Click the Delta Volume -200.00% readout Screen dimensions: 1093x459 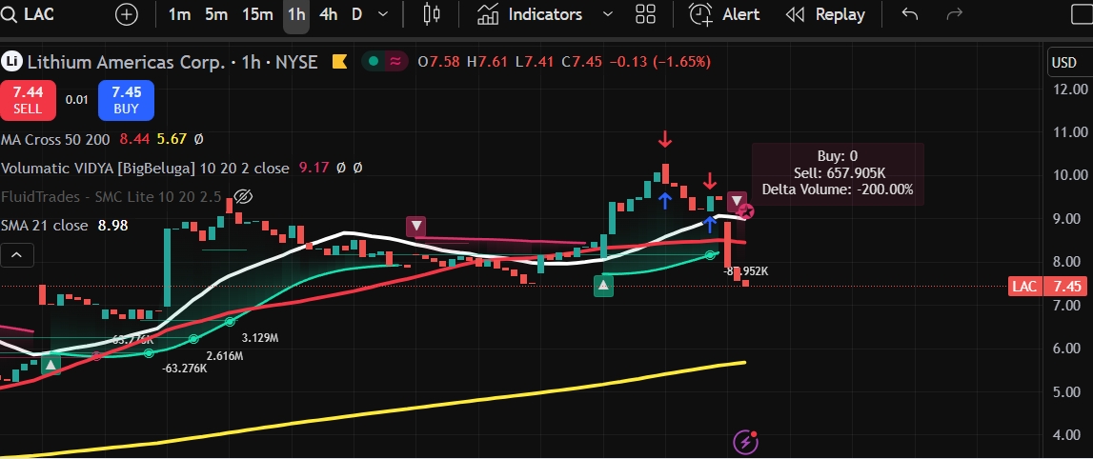838,189
